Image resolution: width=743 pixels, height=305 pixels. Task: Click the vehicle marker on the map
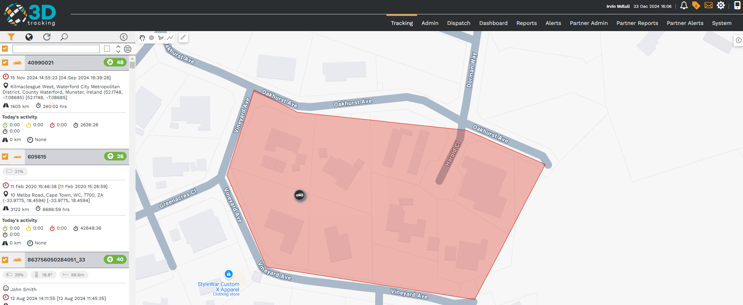pyautogui.click(x=299, y=195)
